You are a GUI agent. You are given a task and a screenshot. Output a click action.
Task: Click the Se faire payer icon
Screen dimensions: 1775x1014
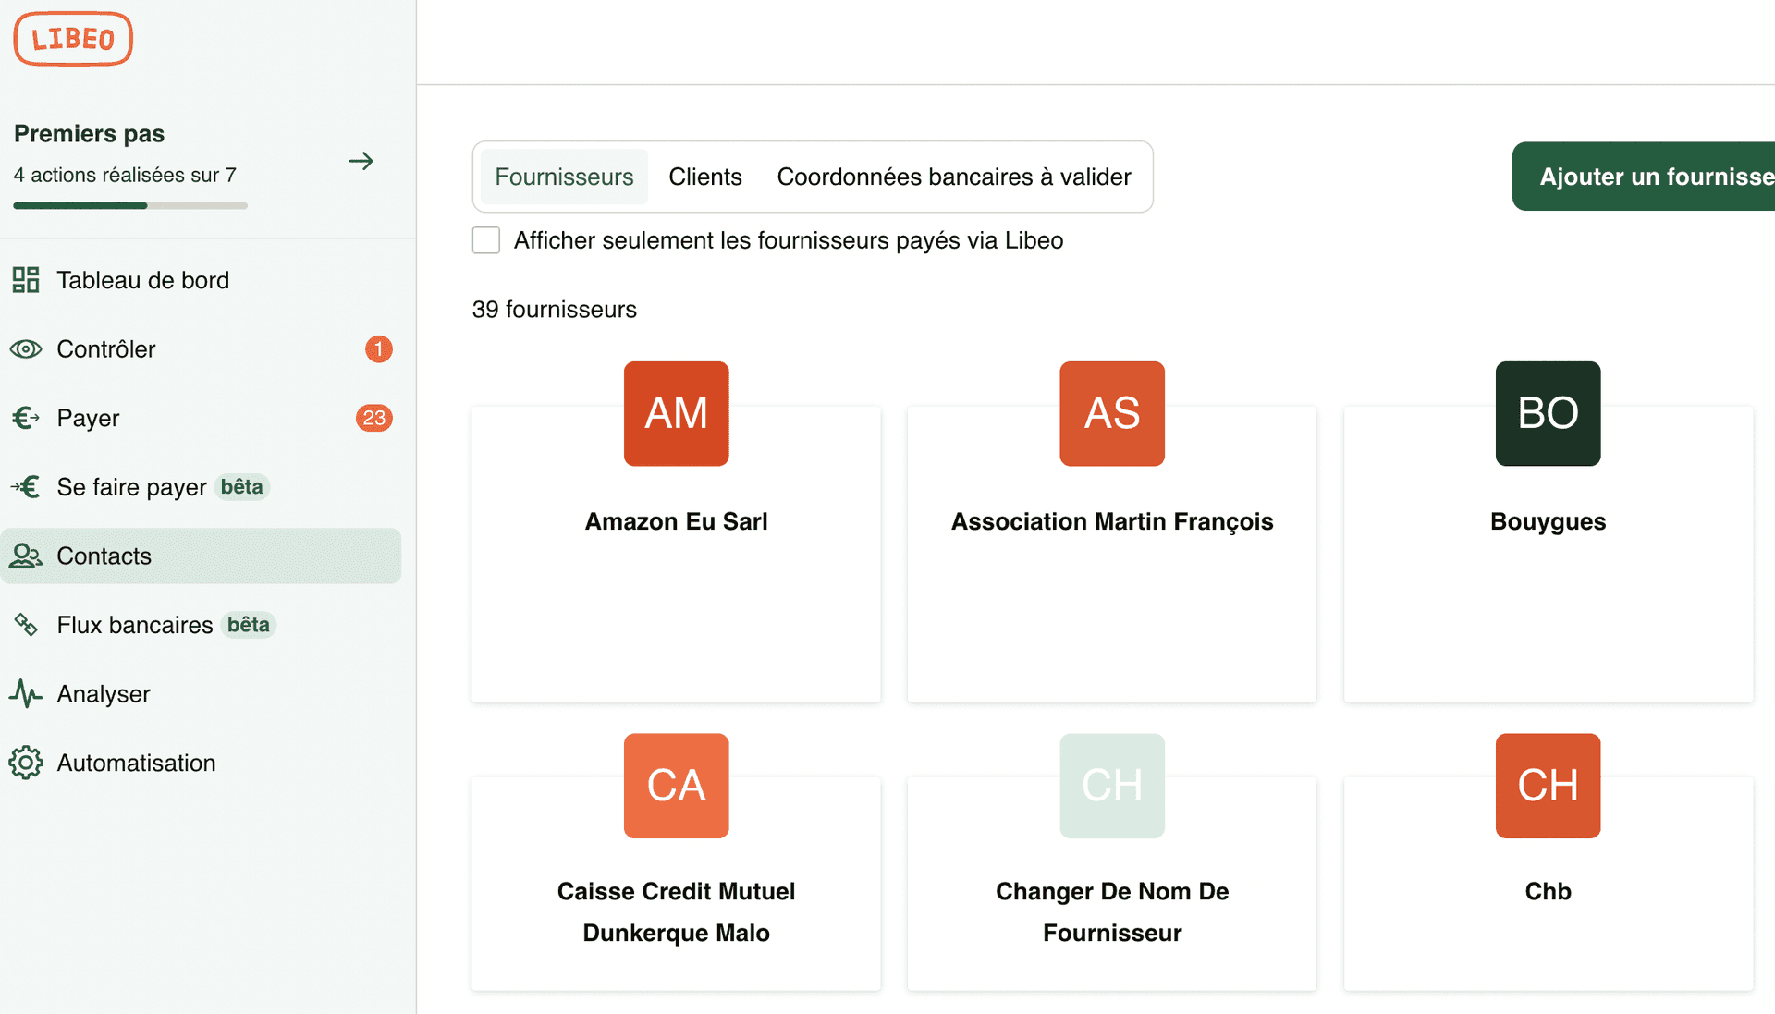click(x=26, y=487)
